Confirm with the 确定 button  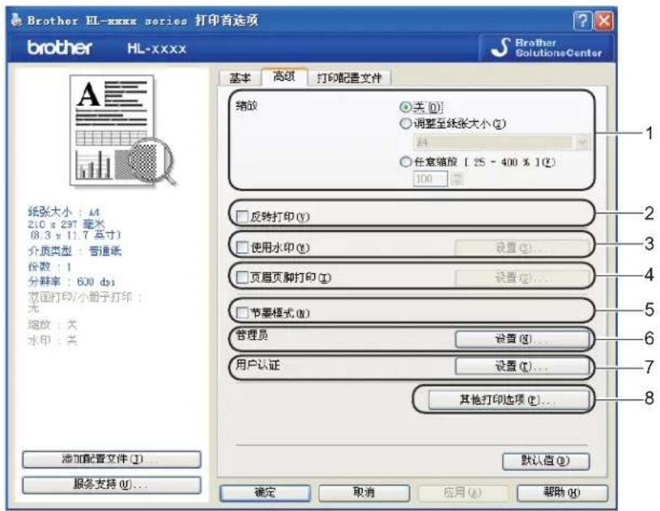pos(265,493)
